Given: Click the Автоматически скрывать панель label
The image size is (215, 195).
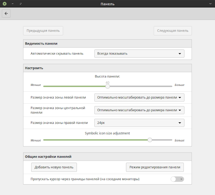Looking at the screenshot, I should [x=57, y=54].
